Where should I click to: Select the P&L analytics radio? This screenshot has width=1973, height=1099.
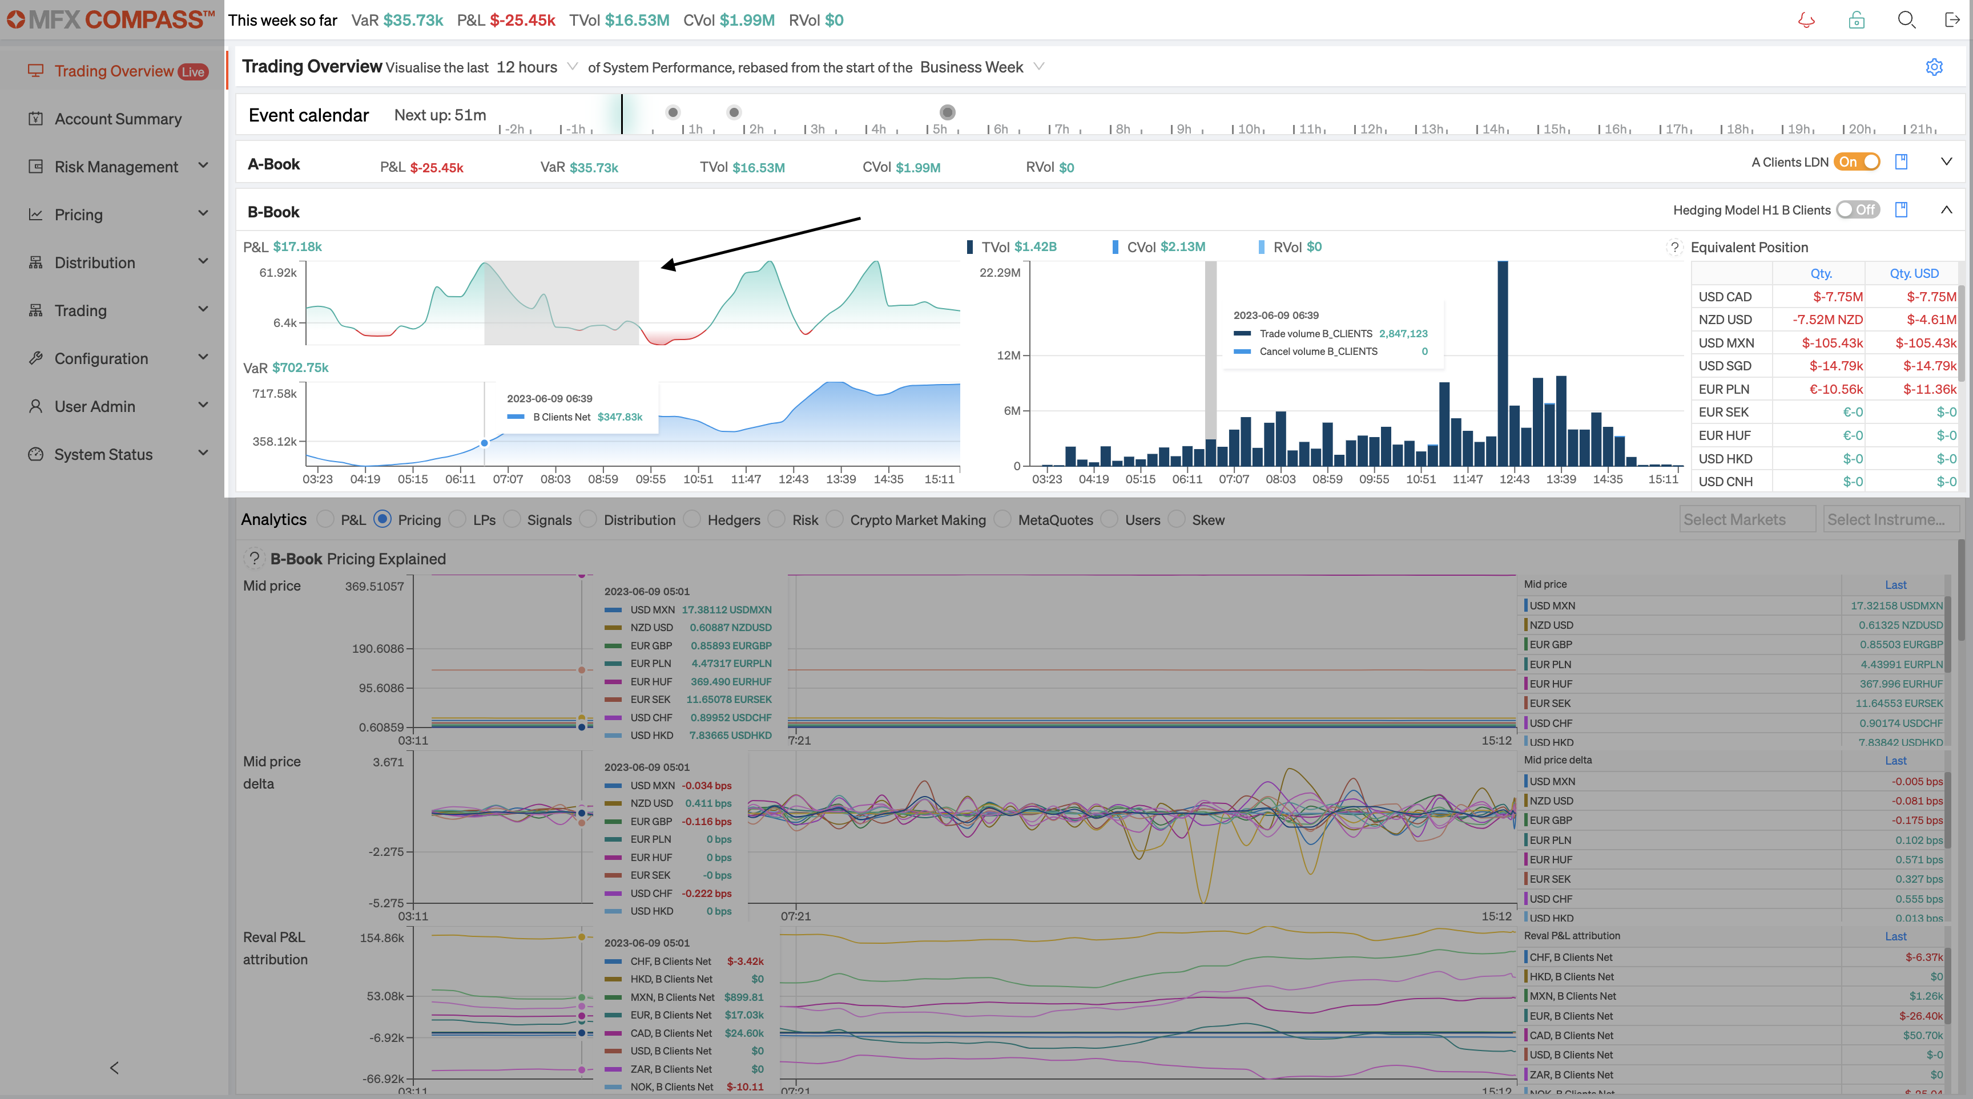(x=325, y=519)
